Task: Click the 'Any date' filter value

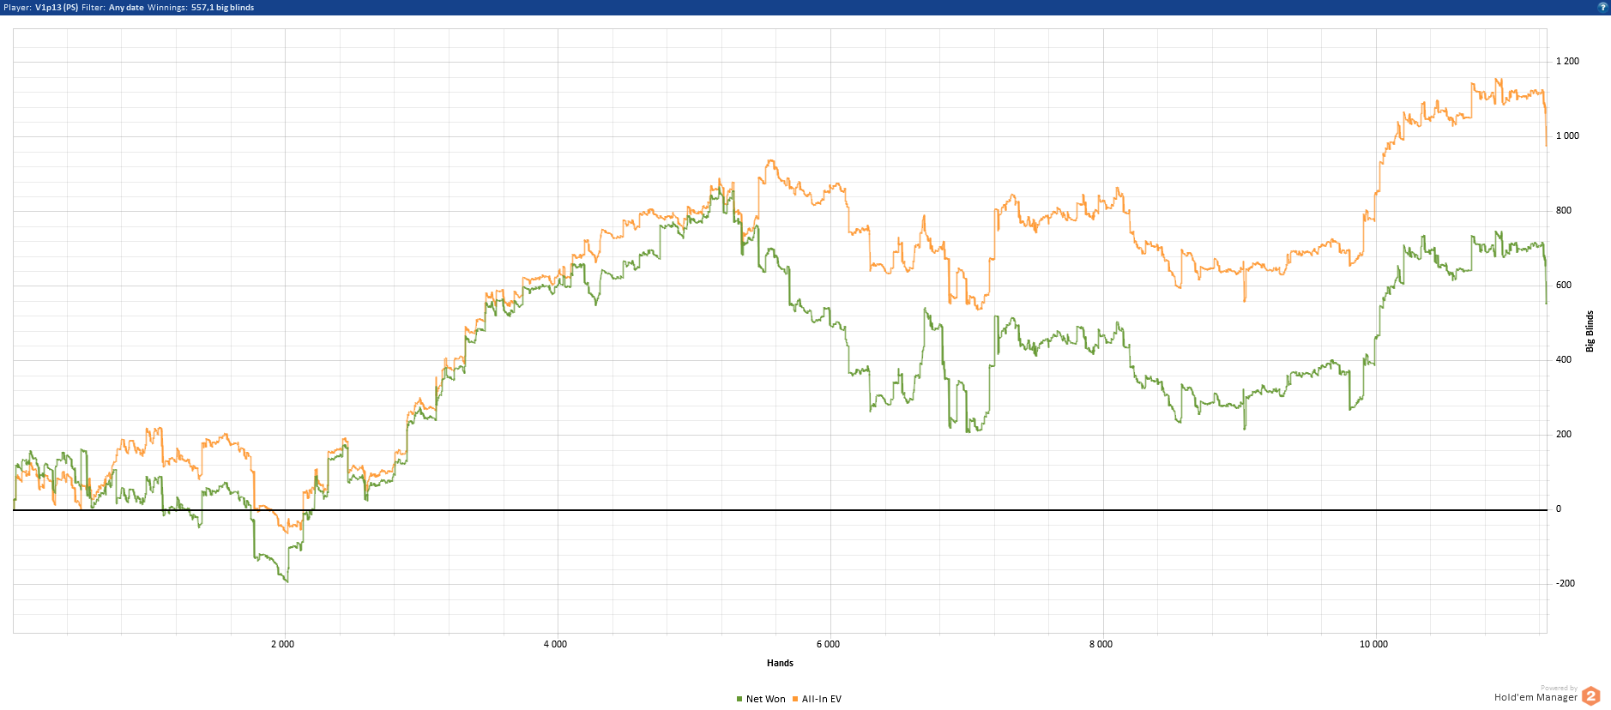Action: [126, 8]
